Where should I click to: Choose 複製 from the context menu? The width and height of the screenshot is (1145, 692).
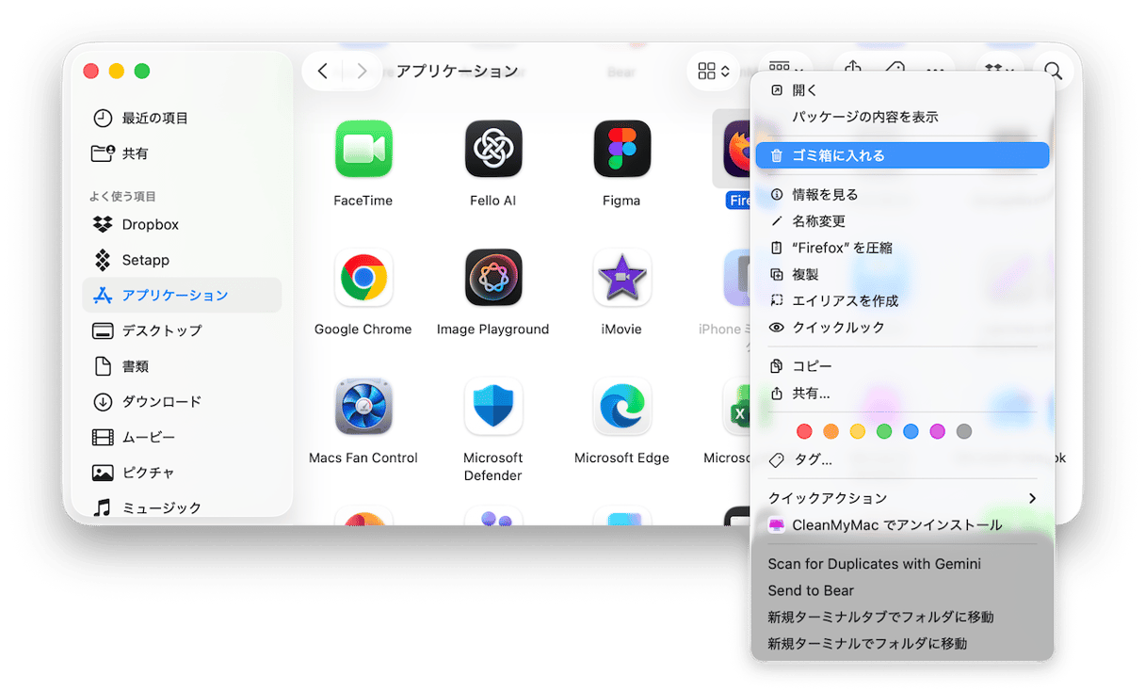(902, 274)
